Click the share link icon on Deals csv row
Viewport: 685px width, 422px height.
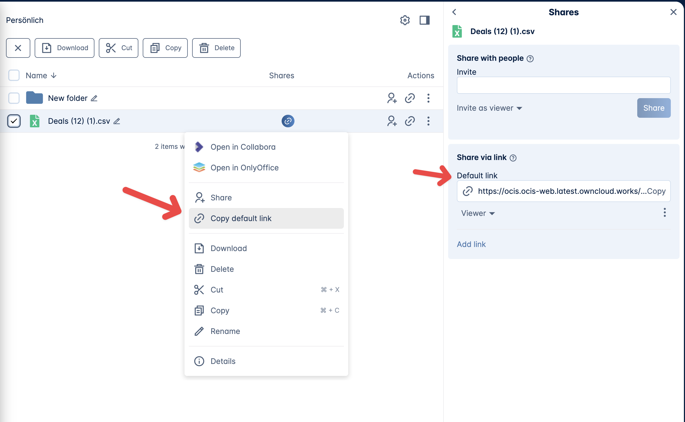tap(288, 121)
